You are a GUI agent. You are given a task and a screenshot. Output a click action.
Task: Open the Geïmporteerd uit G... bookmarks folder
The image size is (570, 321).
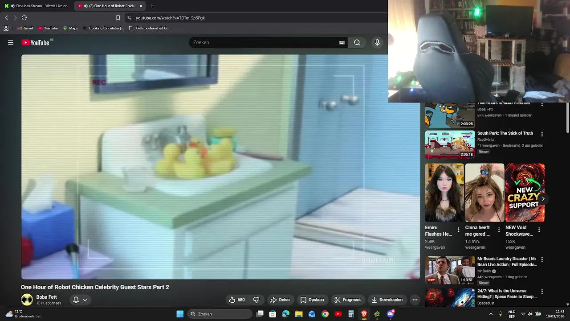click(x=149, y=28)
